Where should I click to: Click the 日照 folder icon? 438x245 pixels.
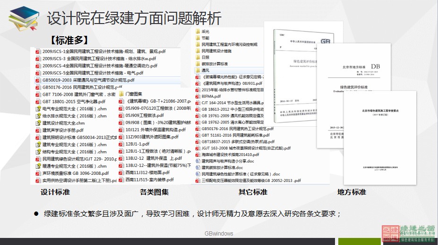(198, 57)
